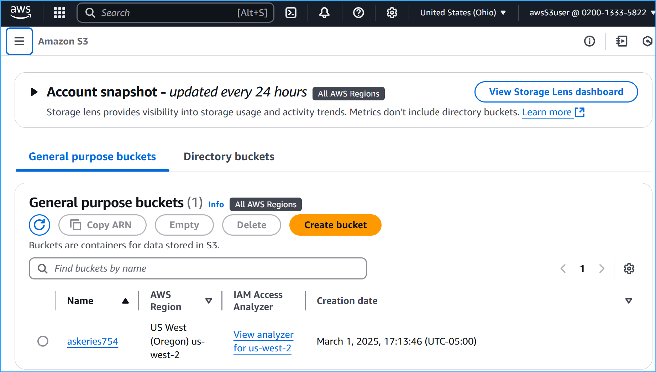Viewport: 656px width, 372px height.
Task: Switch to the Directory buckets tab
Action: pos(229,156)
